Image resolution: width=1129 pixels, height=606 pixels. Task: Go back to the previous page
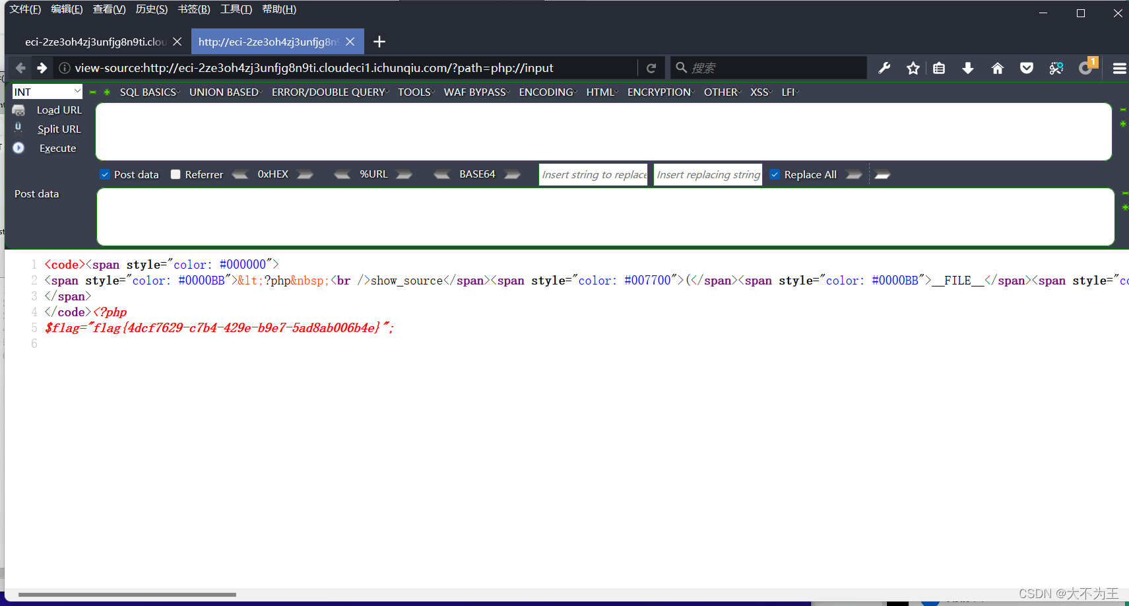[20, 68]
